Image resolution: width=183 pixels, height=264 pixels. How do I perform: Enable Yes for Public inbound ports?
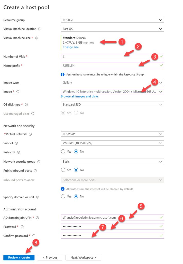[x=63, y=170]
